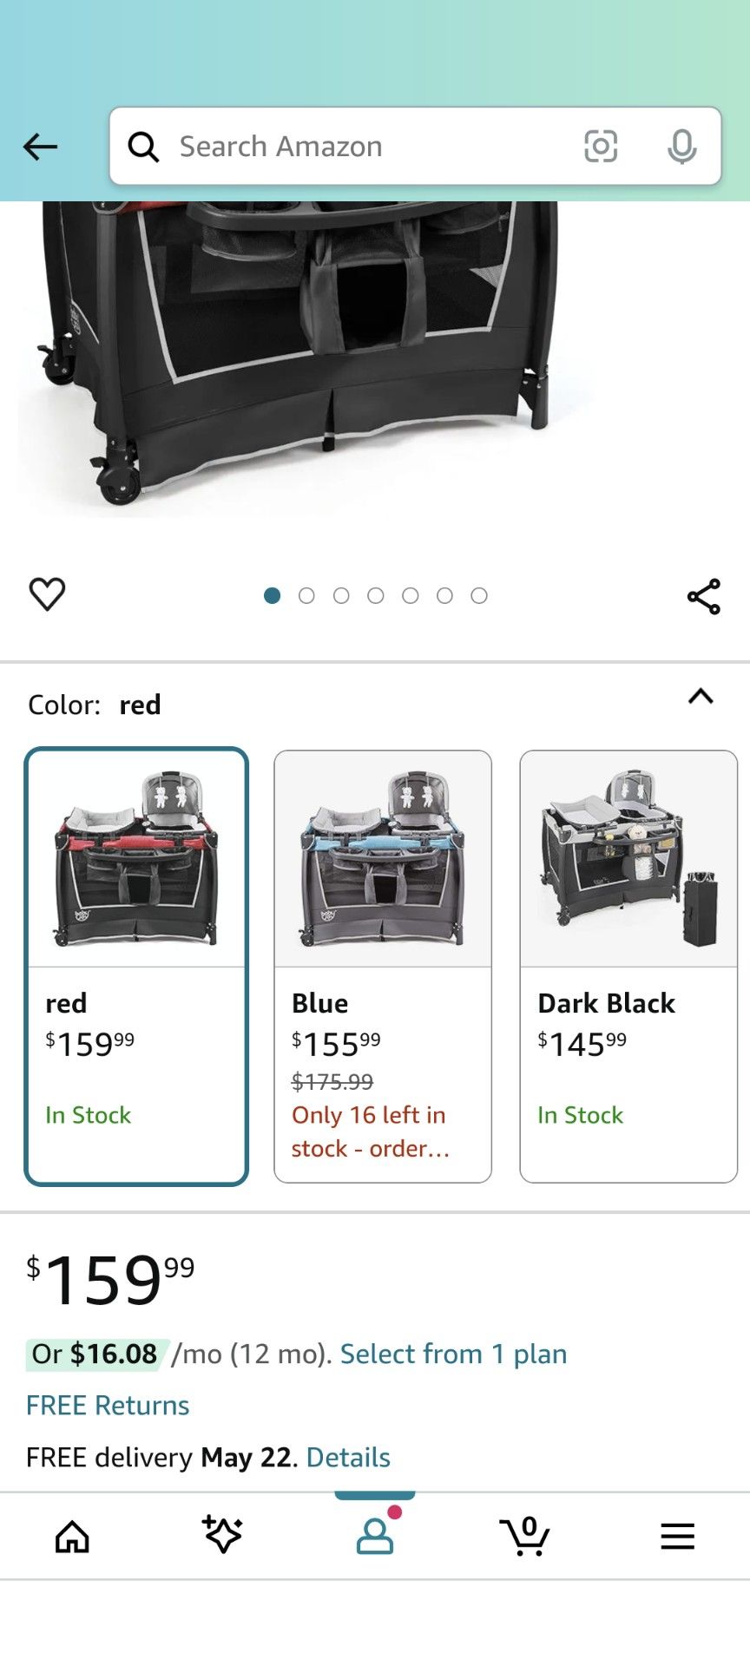The width and height of the screenshot is (750, 1666).
Task: Click Select from 1 plan link
Action: point(453,1354)
